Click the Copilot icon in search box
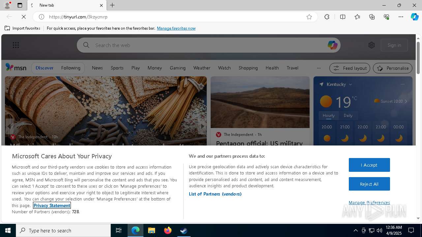 [332, 45]
